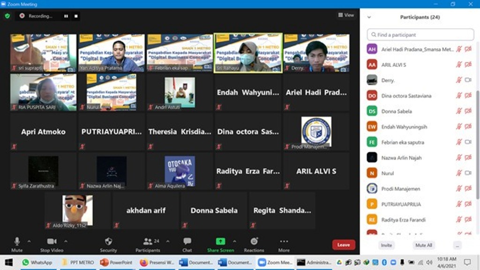
Task: Expand audio options arrow beside Mute
Action: [29, 241]
